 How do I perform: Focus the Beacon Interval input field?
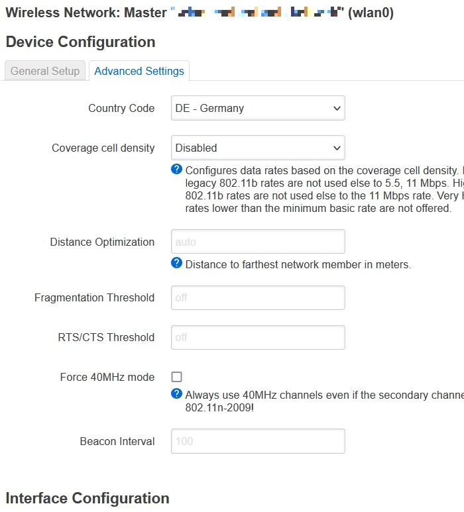(258, 441)
